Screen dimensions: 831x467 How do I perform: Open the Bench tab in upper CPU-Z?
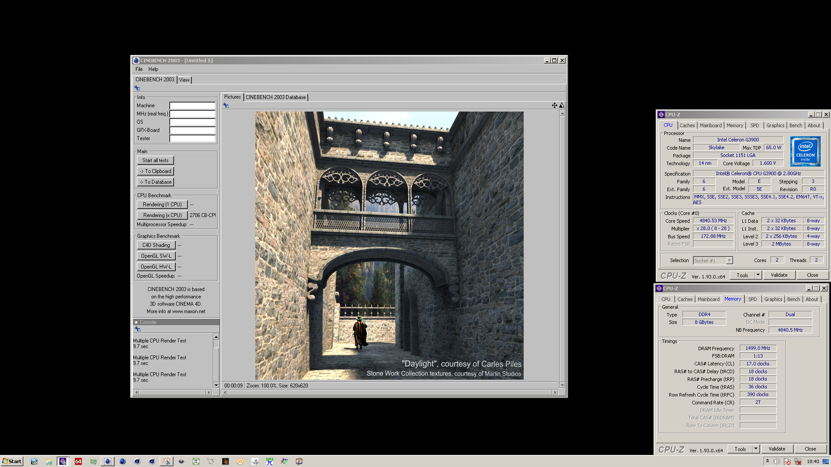point(796,125)
